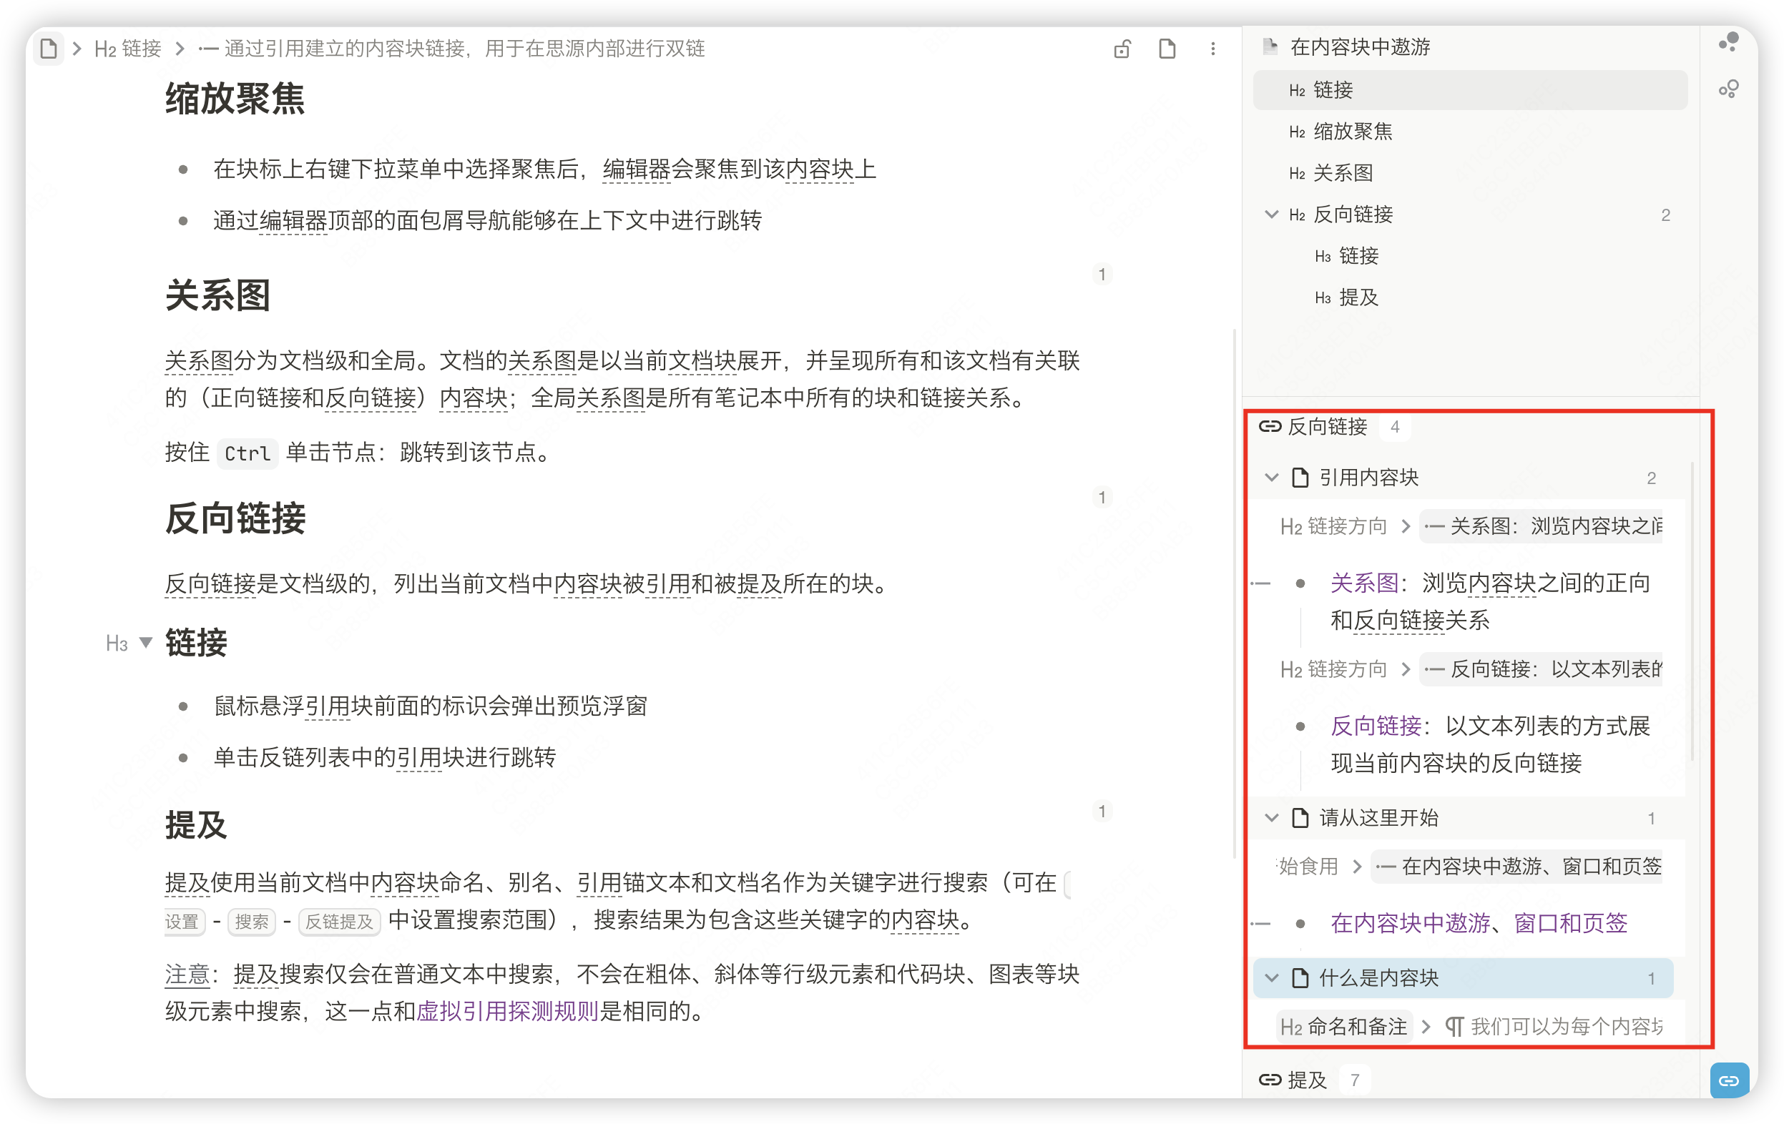Image resolution: width=1784 pixels, height=1124 pixels.
Task: Click the 提及 mentions panel header
Action: point(1306,1080)
